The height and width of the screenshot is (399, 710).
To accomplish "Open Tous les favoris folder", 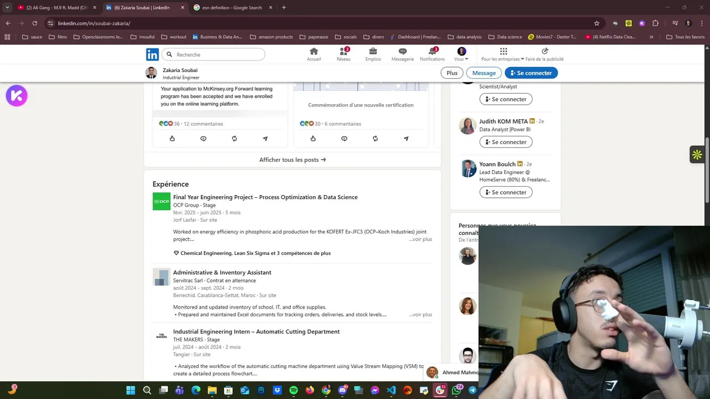I will [x=686, y=37].
